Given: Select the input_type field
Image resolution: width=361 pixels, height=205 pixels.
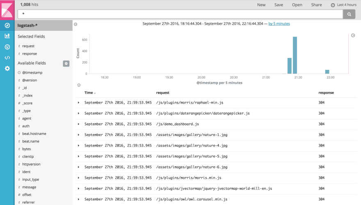Looking at the screenshot, I should point(31,180).
